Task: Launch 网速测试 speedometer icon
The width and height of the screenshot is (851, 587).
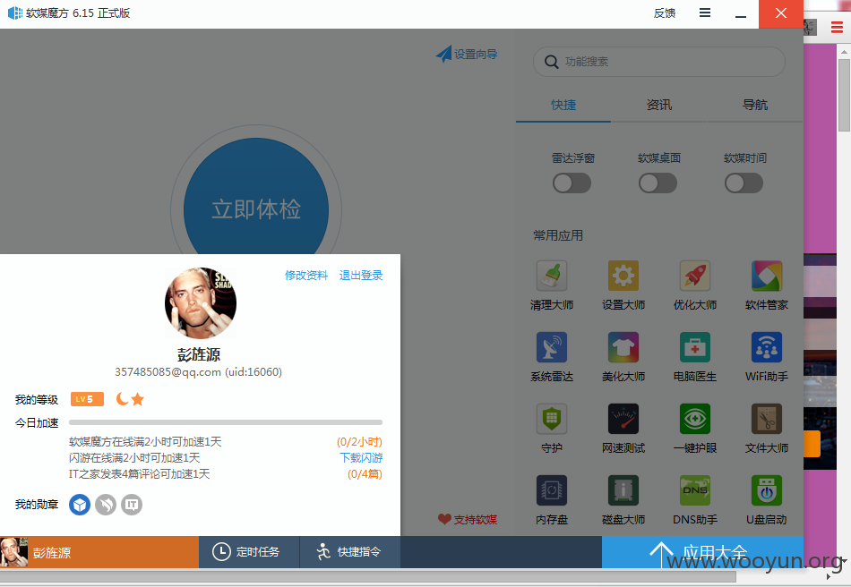Action: tap(623, 419)
